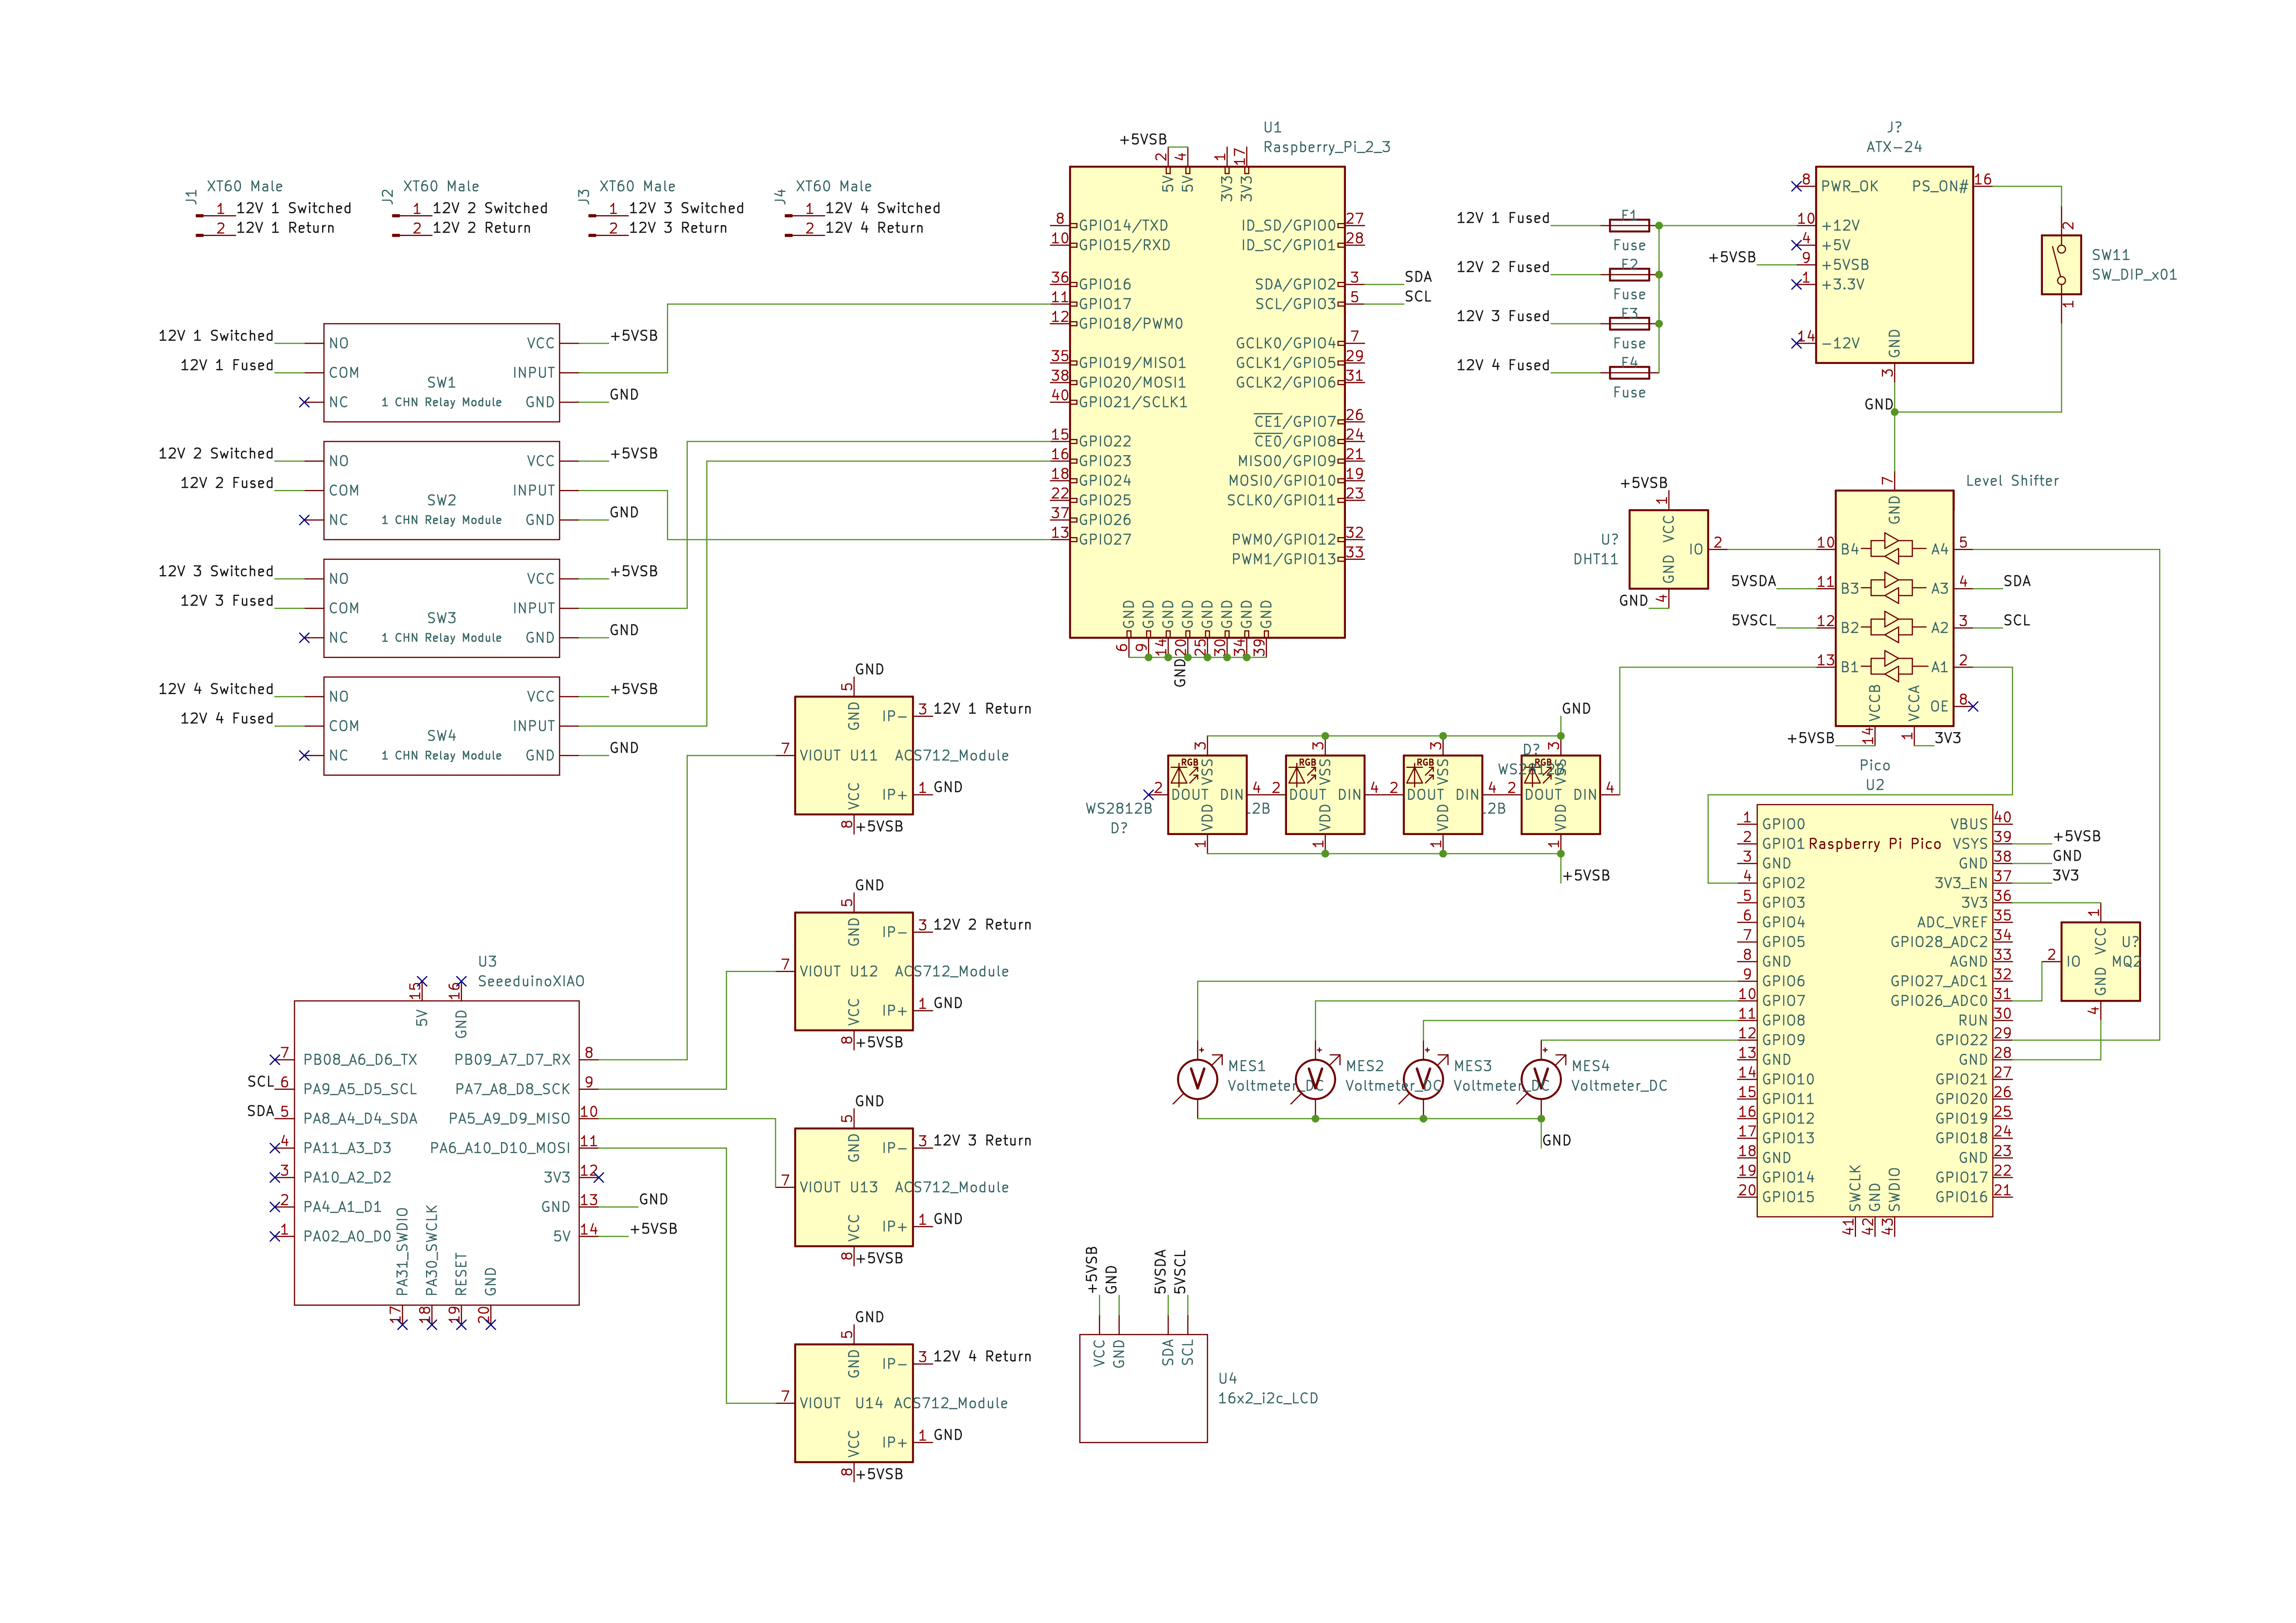Image resolution: width=2296 pixels, height=1623 pixels.
Task: Select the J1 XT60 Male label
Action: coord(244,186)
